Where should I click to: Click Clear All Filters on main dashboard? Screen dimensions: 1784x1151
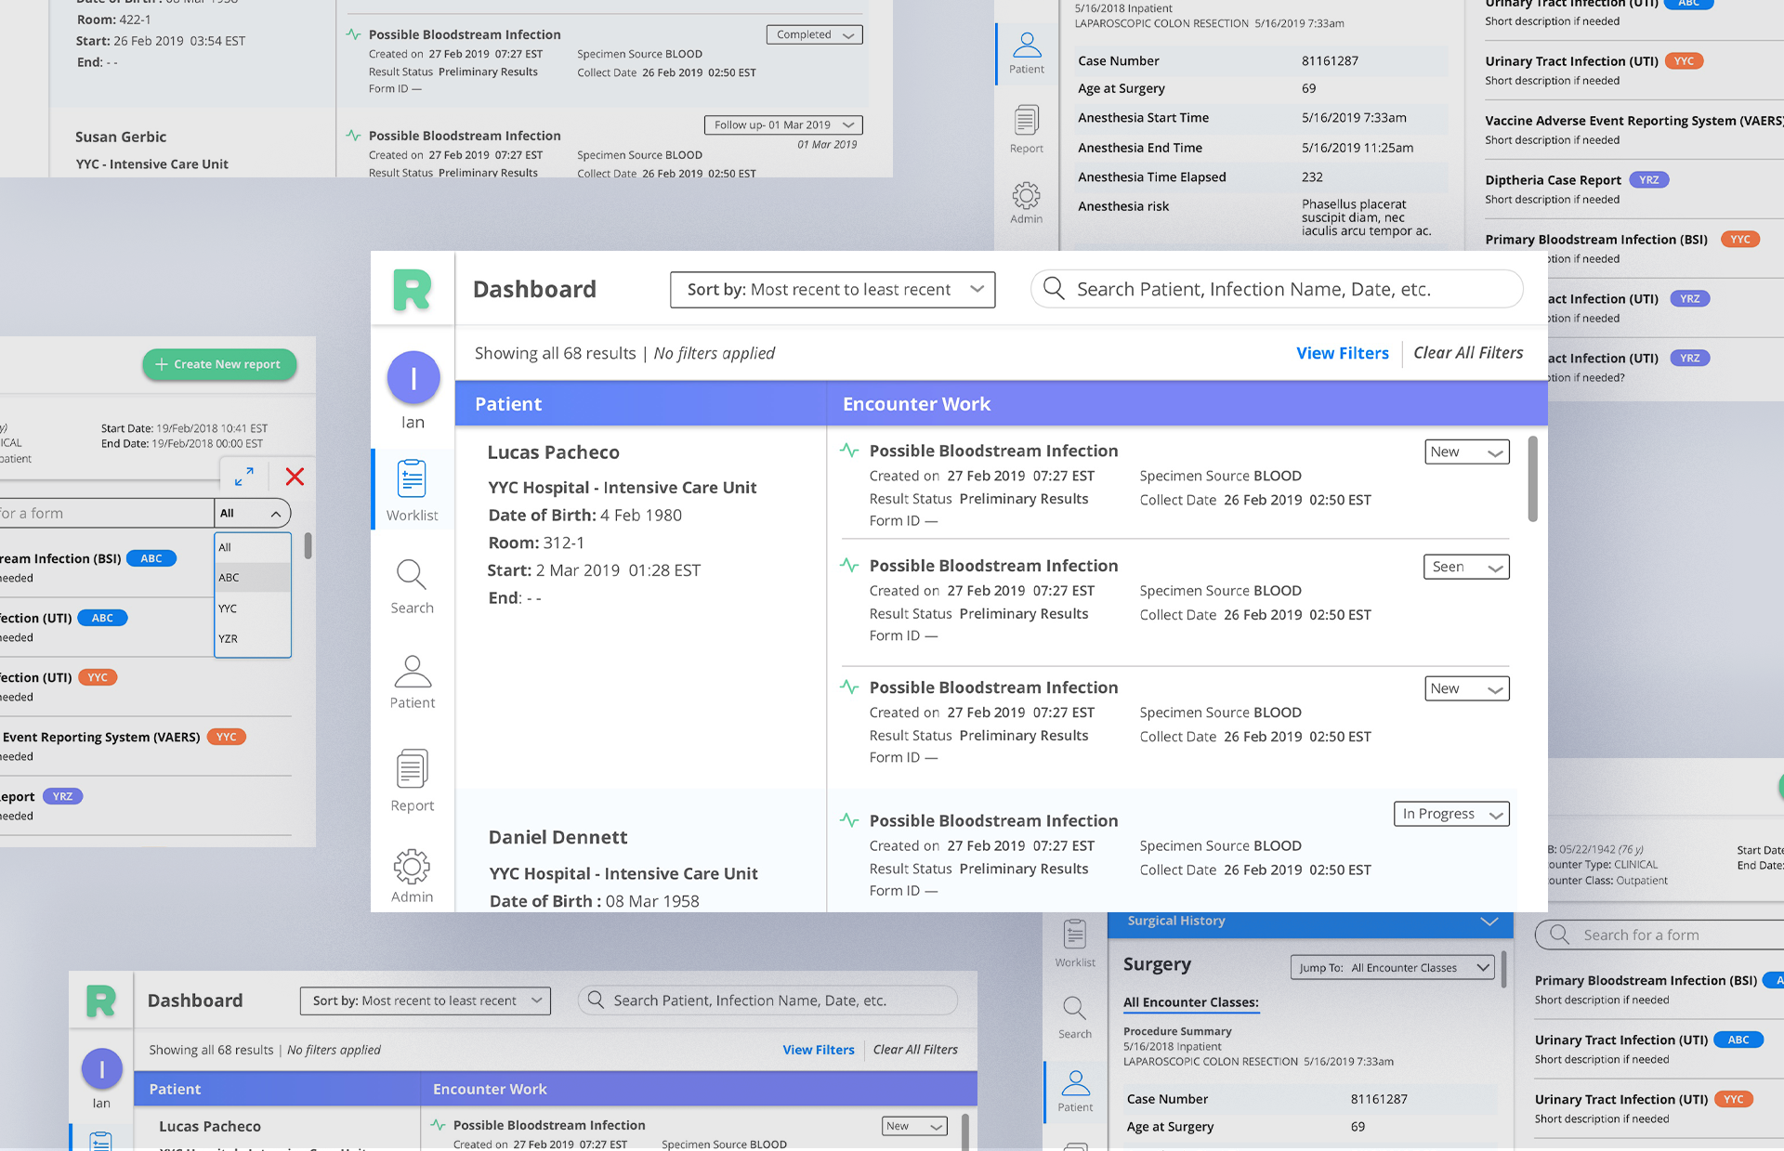pos(1467,353)
